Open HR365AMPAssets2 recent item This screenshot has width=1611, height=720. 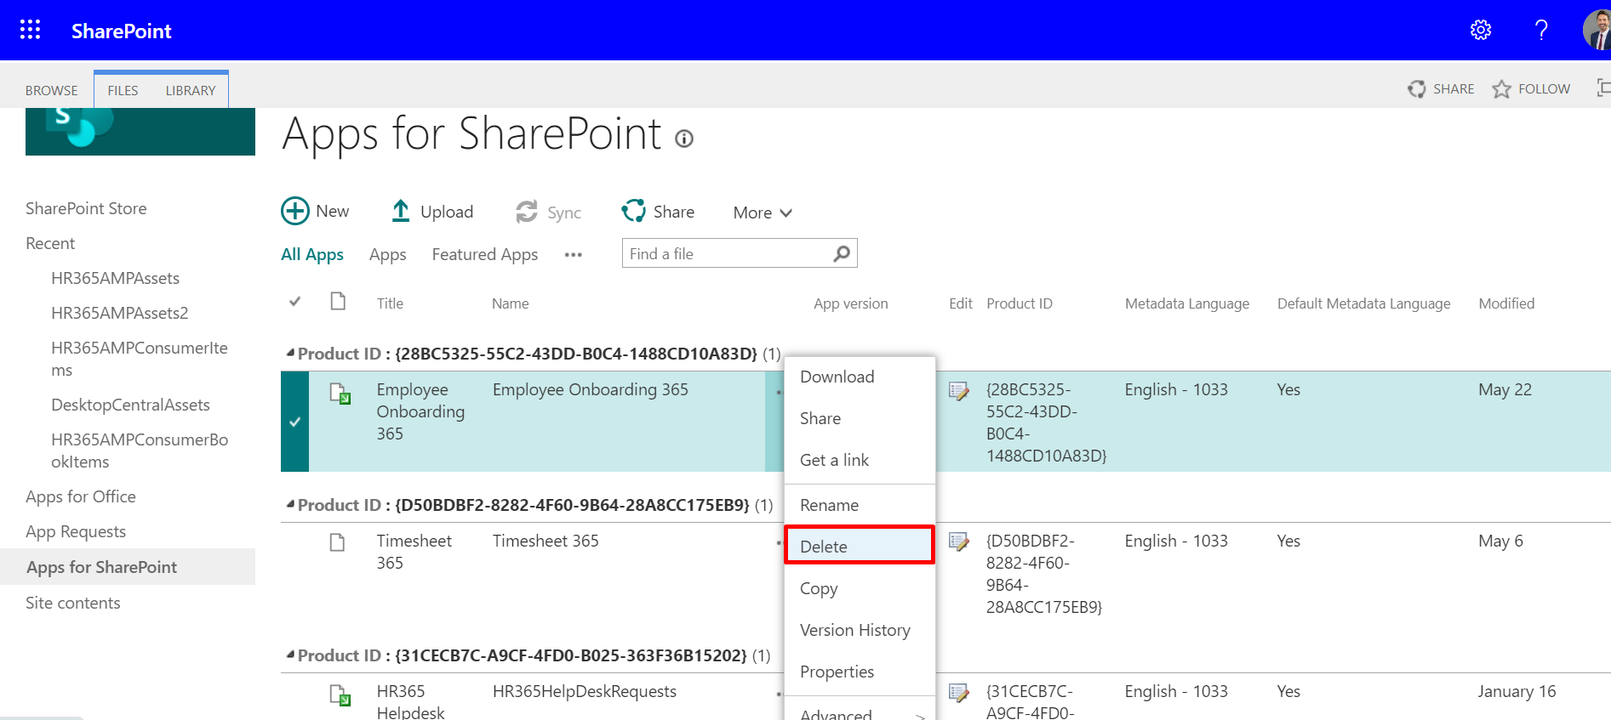[119, 313]
